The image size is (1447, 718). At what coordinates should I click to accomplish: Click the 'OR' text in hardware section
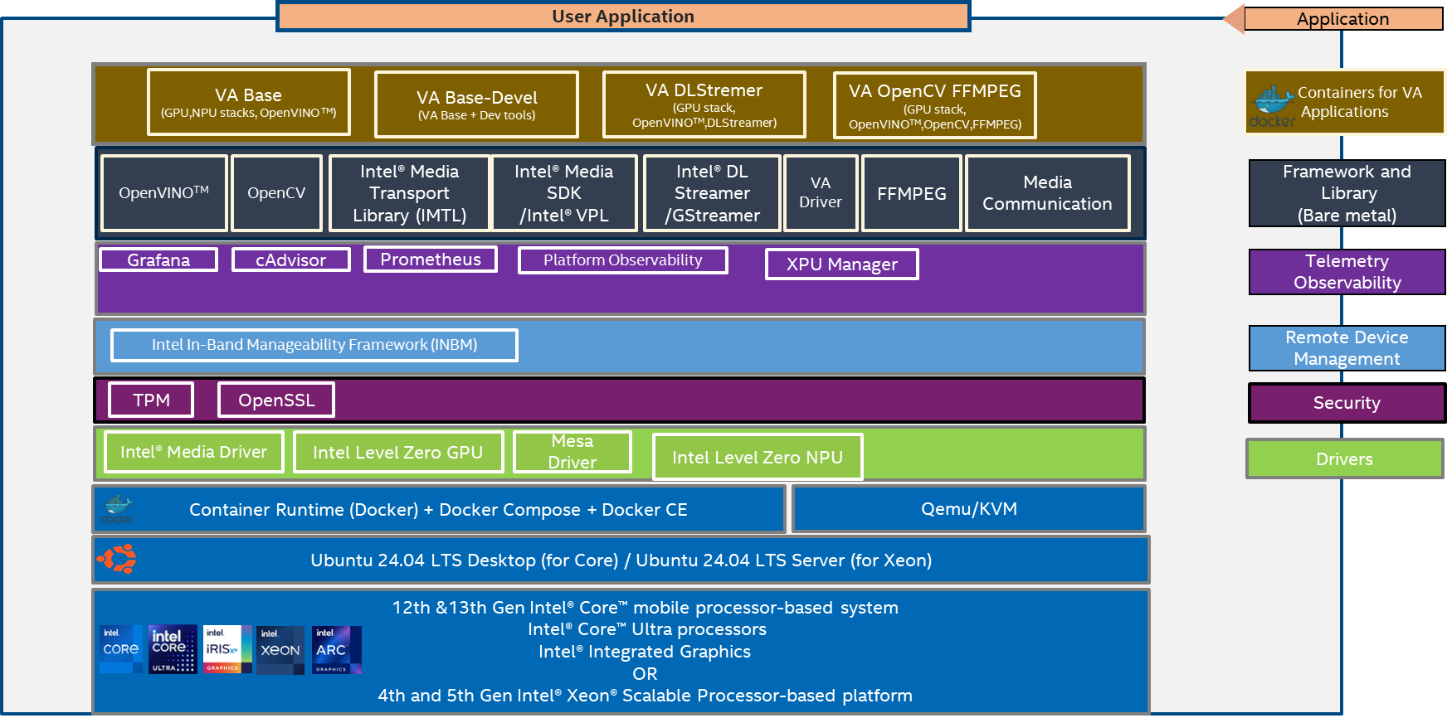pyautogui.click(x=645, y=674)
